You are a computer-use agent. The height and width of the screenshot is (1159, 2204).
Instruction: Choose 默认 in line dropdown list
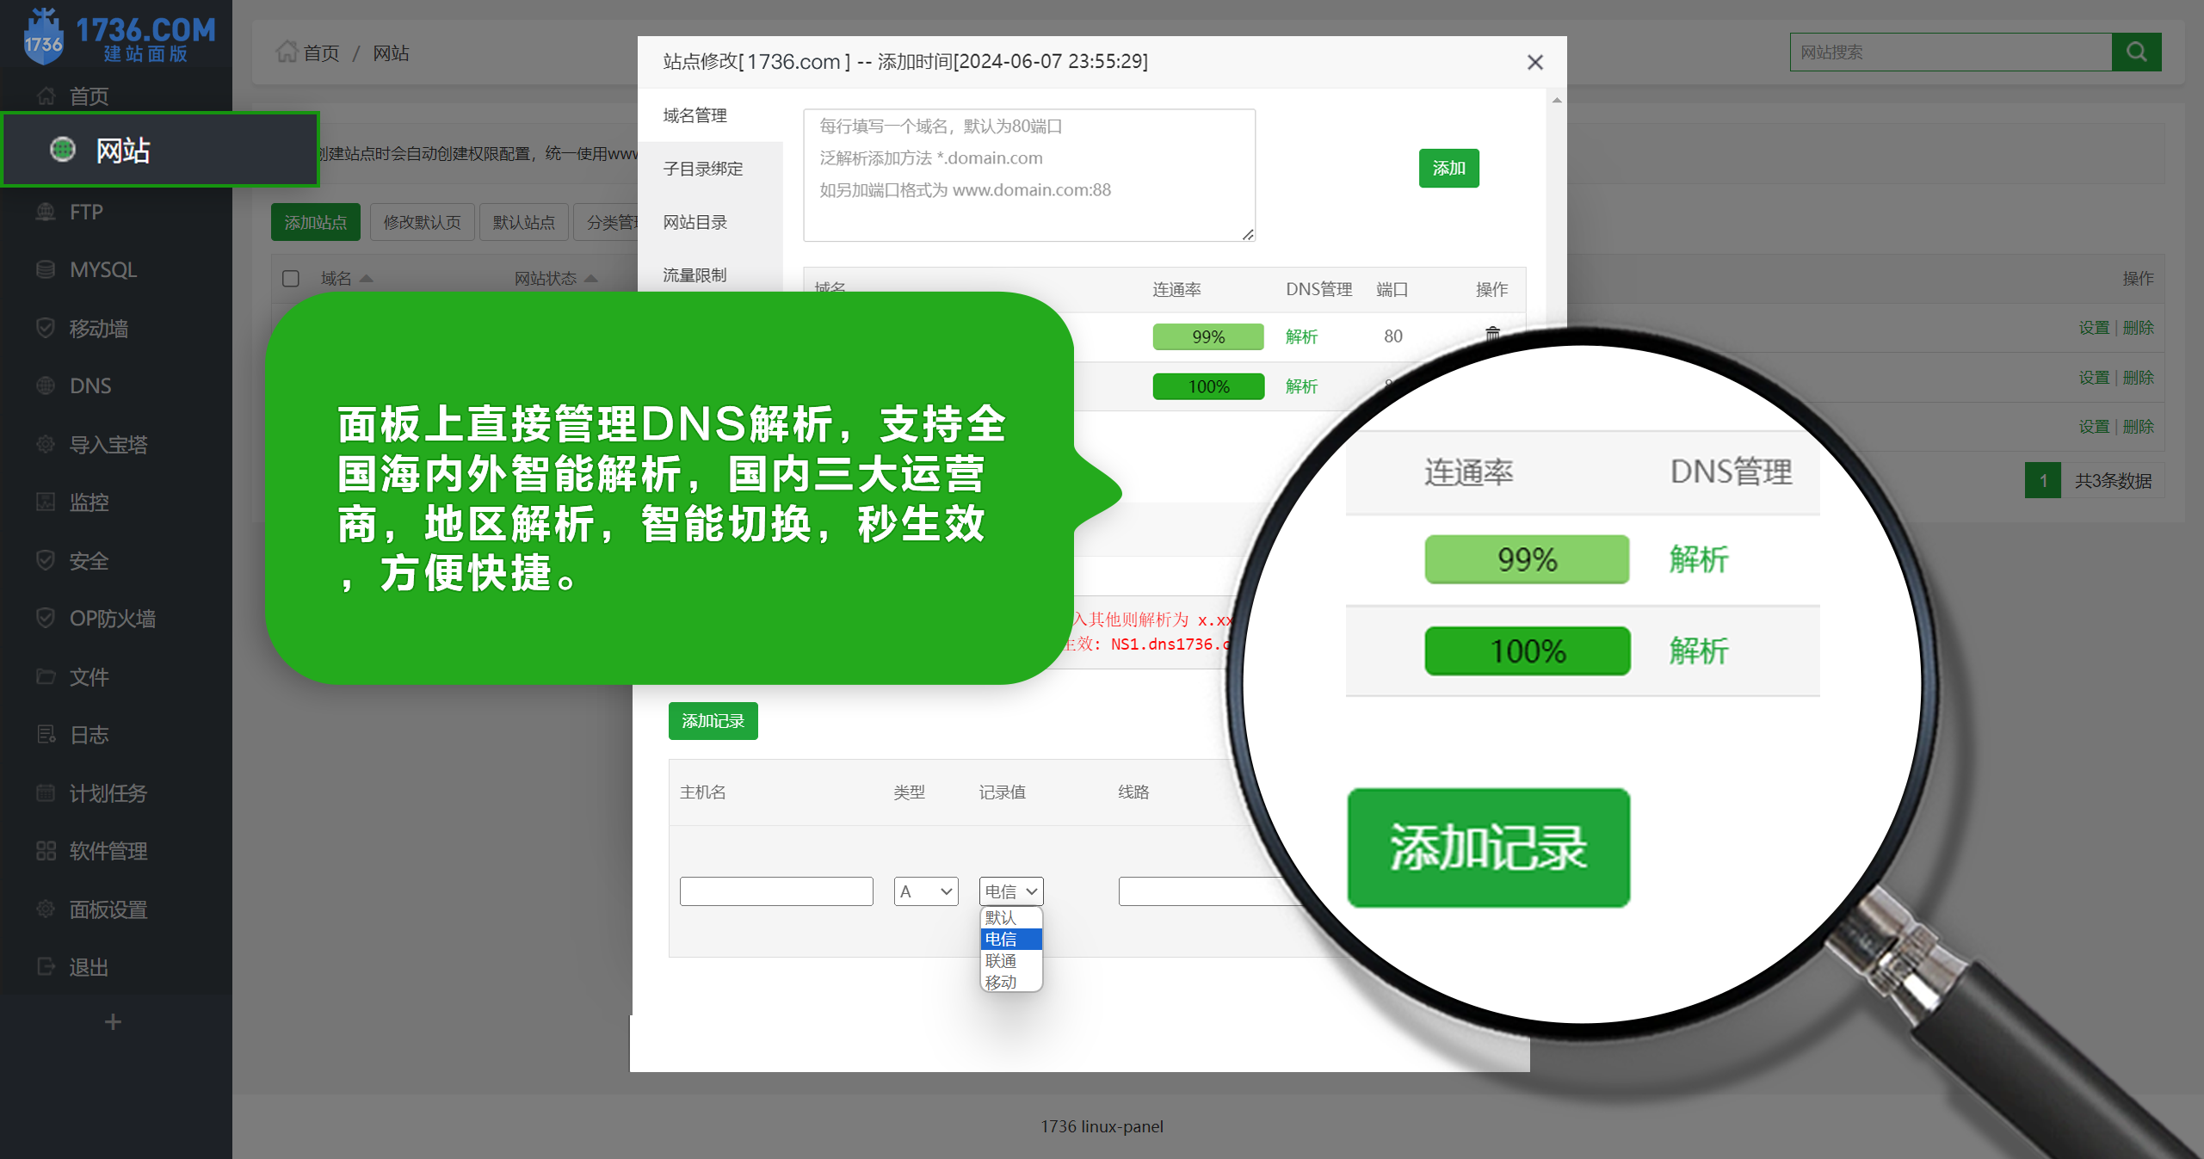pyautogui.click(x=1011, y=917)
